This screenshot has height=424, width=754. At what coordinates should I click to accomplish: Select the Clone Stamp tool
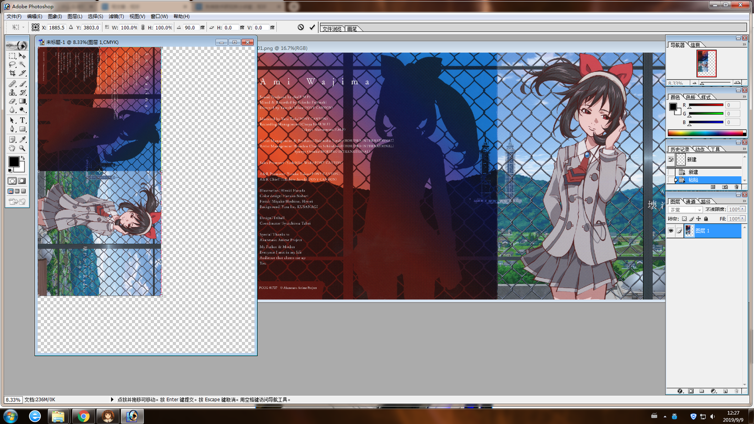tap(12, 93)
